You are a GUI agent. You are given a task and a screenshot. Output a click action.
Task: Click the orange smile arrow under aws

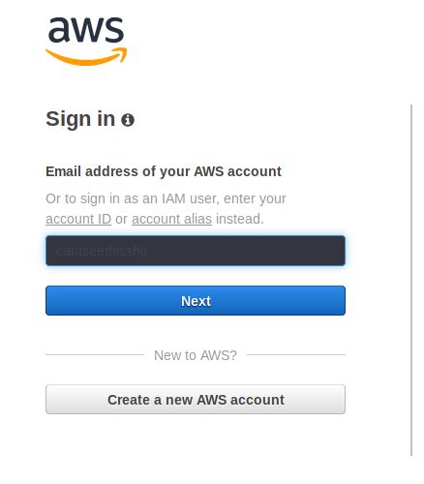(x=86, y=56)
